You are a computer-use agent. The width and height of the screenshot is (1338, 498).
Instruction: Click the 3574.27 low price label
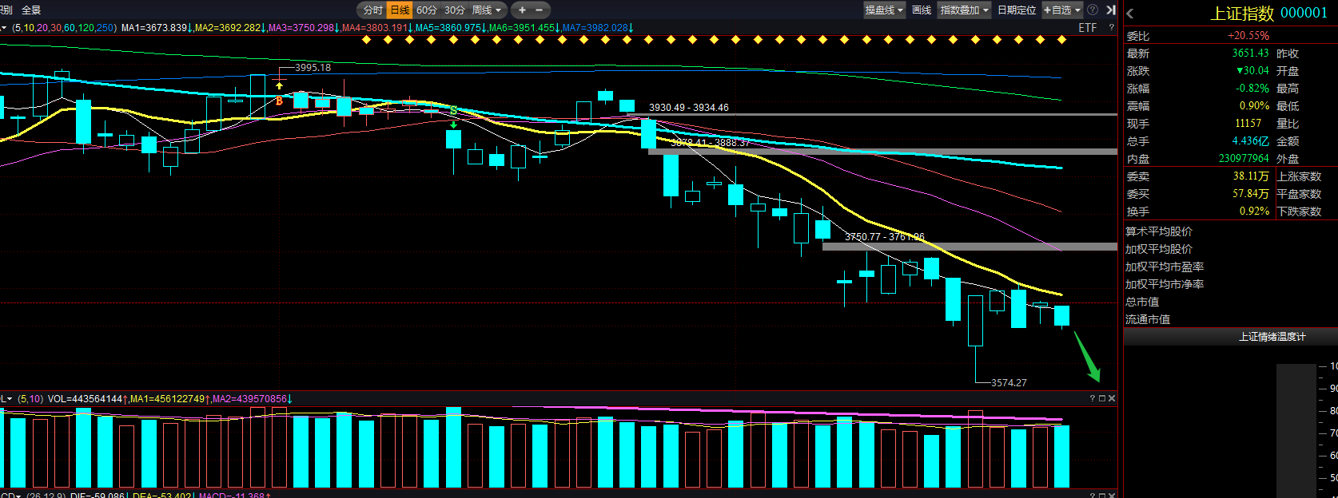coord(1009,383)
